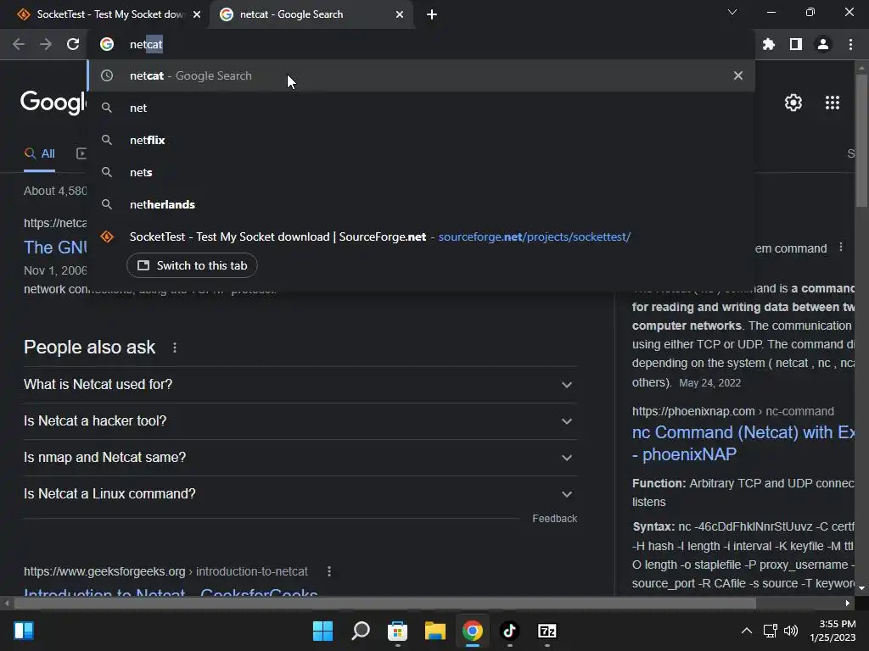The height and width of the screenshot is (651, 869).
Task: Select the All search results tab
Action: tap(39, 154)
